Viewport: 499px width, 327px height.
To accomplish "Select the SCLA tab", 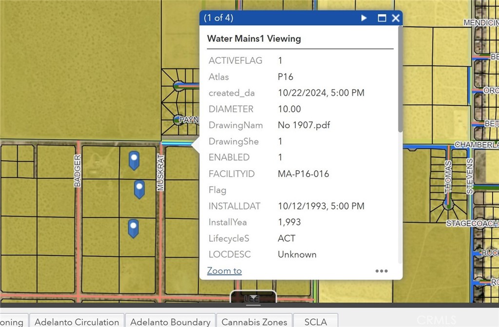I will pyautogui.click(x=315, y=322).
